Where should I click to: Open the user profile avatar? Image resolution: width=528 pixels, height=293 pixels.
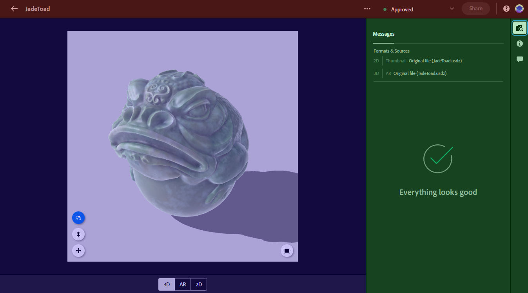519,9
